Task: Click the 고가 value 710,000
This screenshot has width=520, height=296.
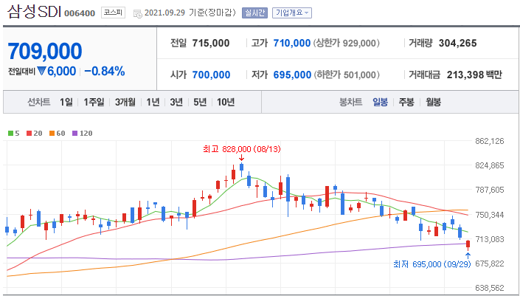Action: pos(292,43)
